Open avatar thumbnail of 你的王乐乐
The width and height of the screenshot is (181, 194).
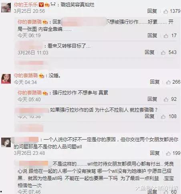6,8
